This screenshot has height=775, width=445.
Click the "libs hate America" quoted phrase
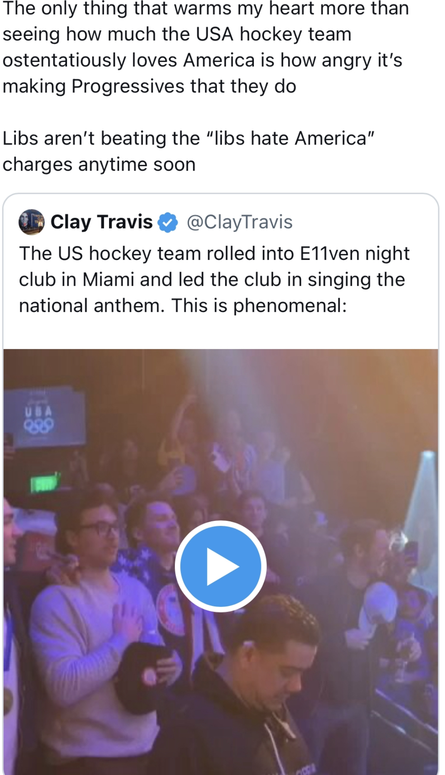point(290,138)
